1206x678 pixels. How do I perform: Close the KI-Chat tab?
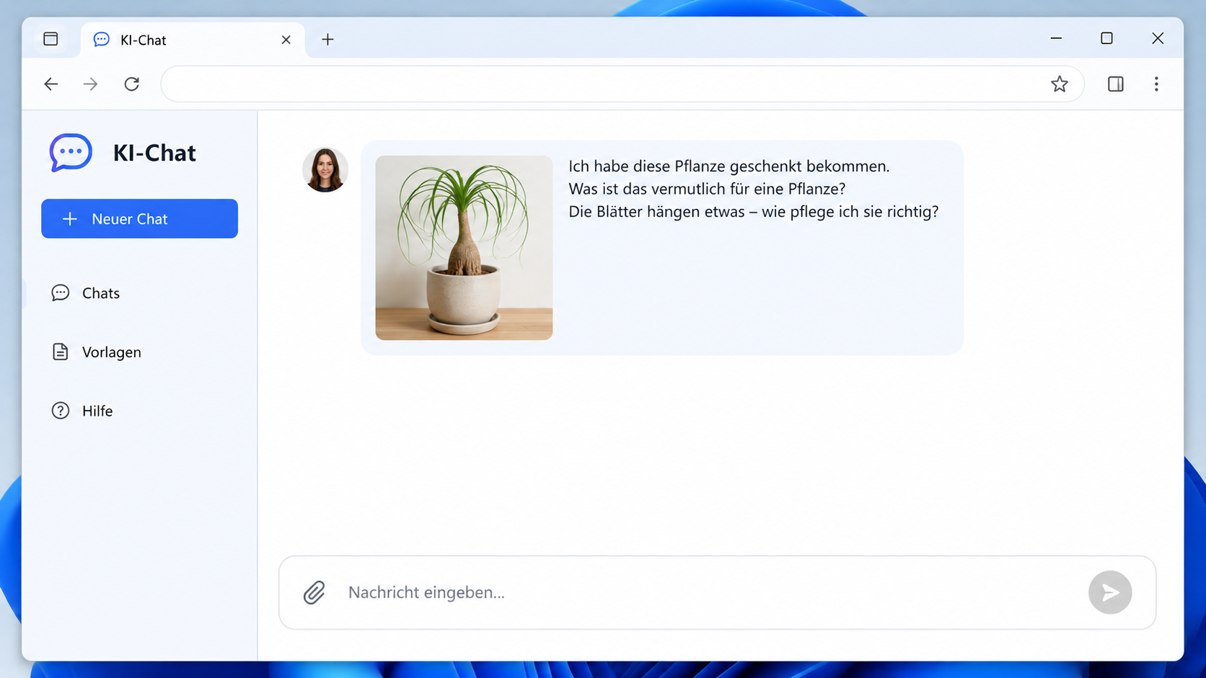[x=286, y=40]
